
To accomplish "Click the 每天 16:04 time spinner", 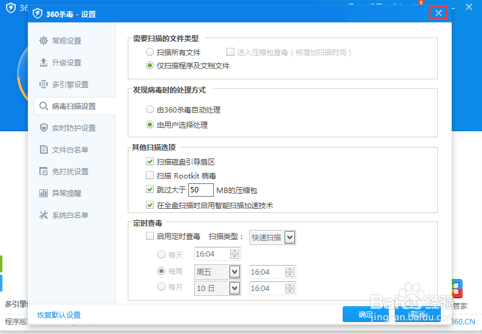I will tap(234, 254).
